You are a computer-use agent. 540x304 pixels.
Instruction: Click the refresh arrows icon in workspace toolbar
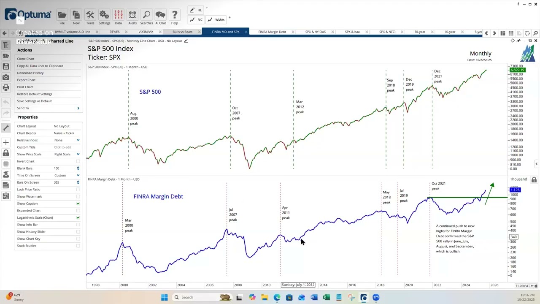pos(527,33)
